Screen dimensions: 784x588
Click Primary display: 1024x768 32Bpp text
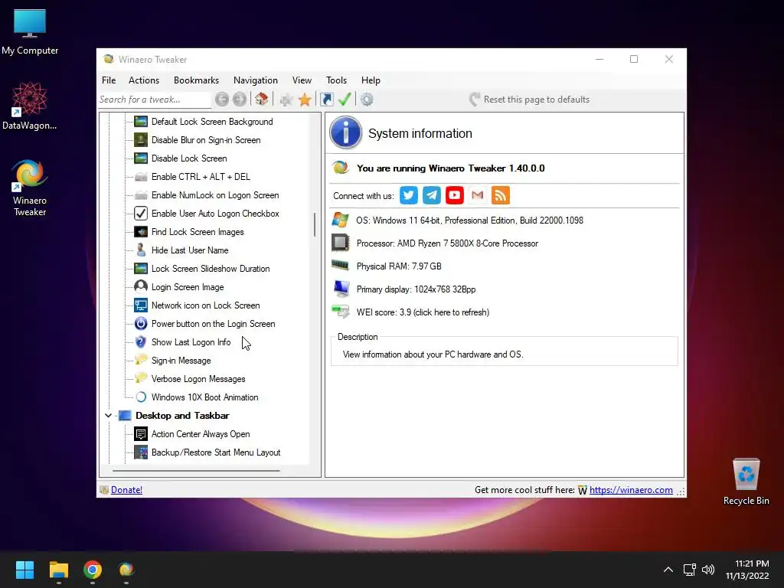[x=416, y=289]
